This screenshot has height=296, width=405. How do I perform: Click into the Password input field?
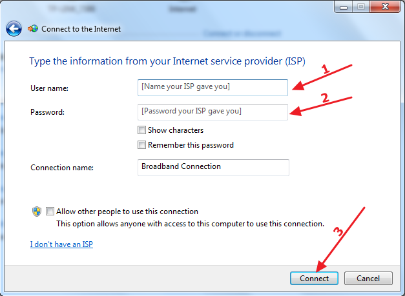pyautogui.click(x=213, y=112)
